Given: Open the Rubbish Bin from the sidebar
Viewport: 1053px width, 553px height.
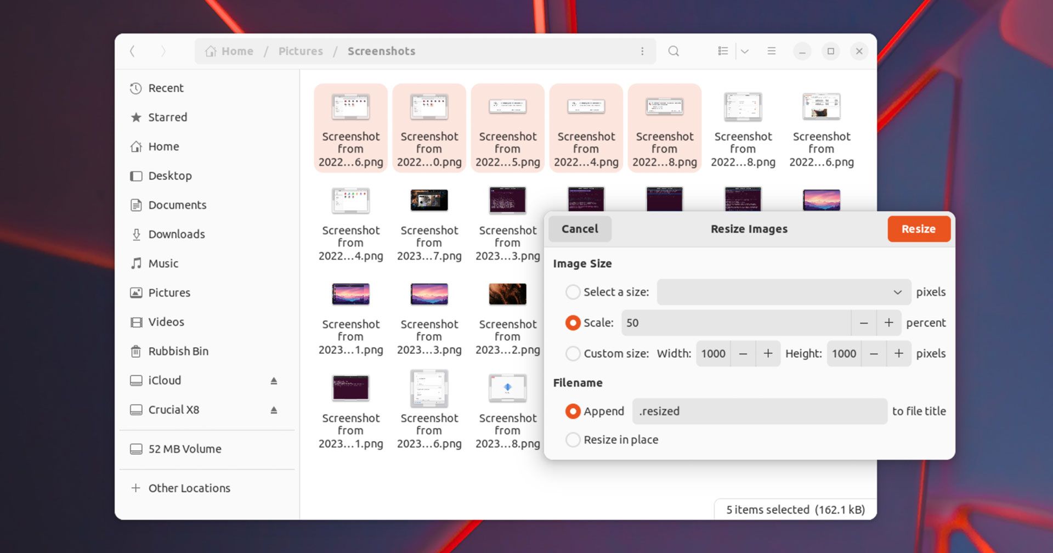Looking at the screenshot, I should [x=179, y=351].
